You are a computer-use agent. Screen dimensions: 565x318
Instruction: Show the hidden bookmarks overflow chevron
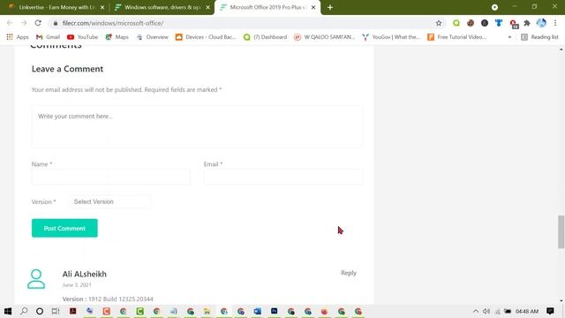pos(509,37)
